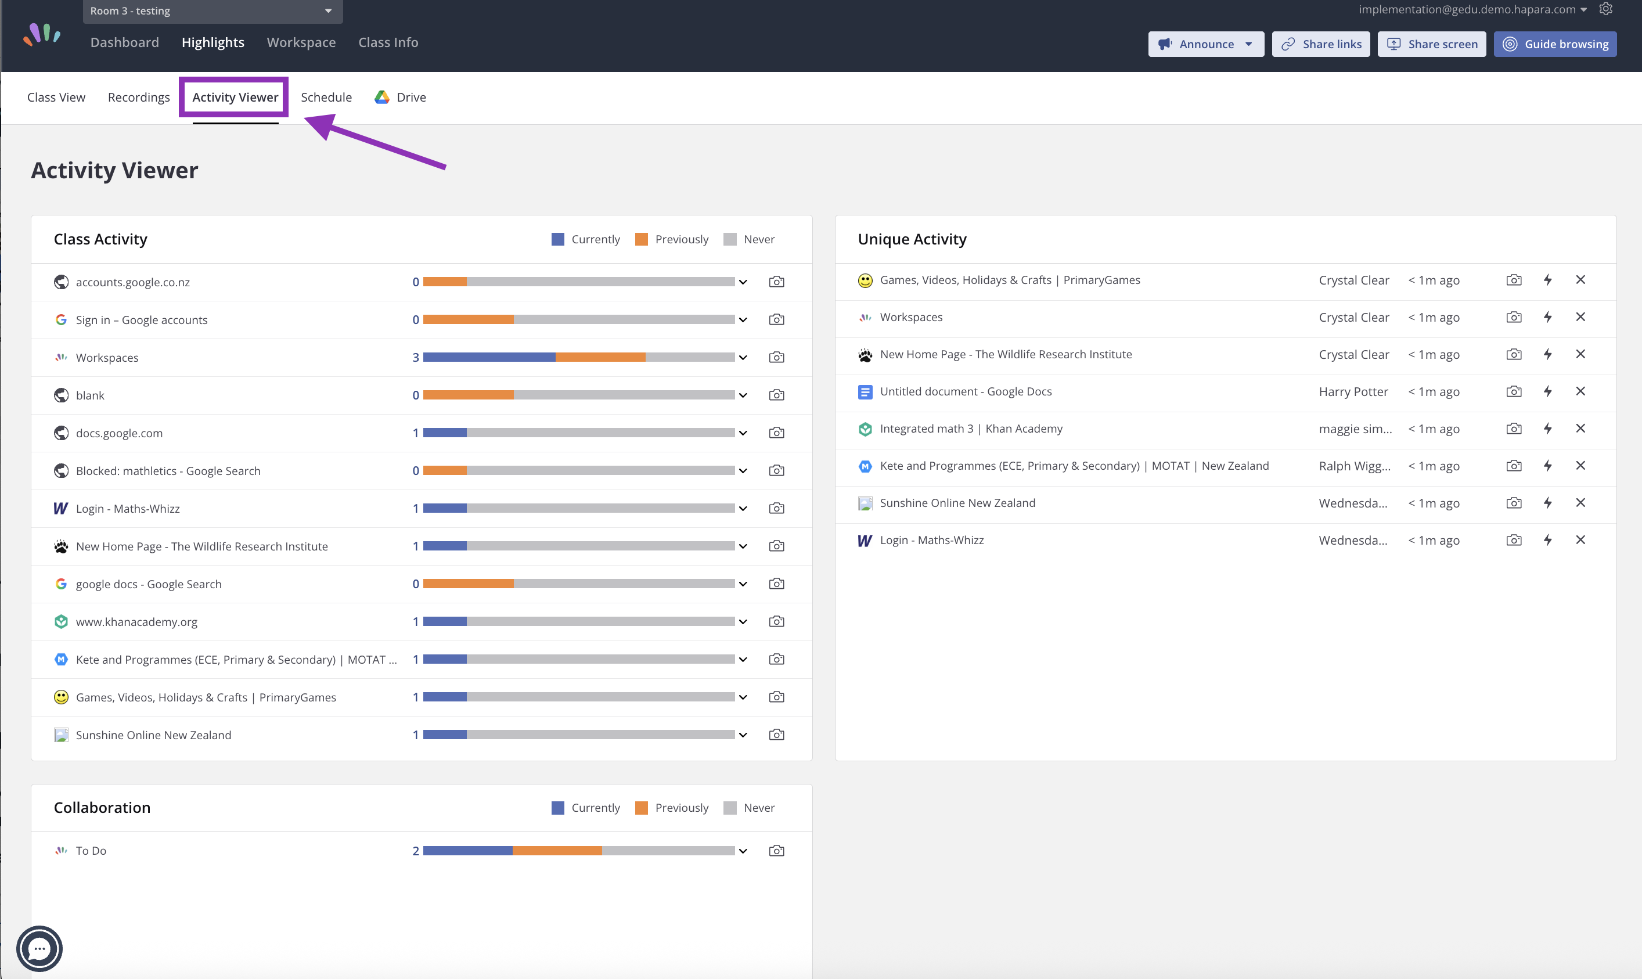1642x979 pixels.
Task: Open the Announce dropdown arrow
Action: click(x=1249, y=44)
